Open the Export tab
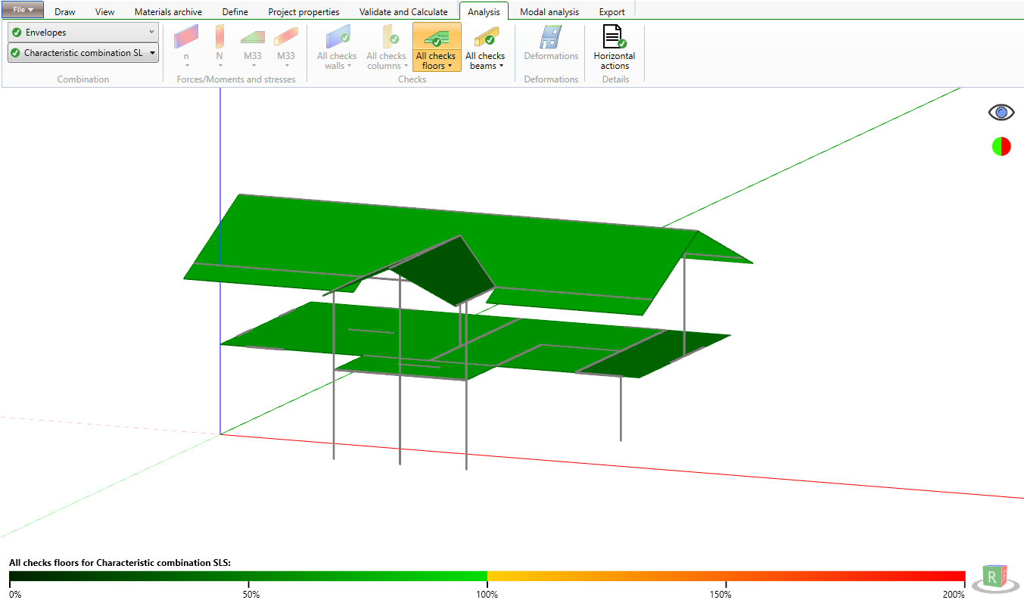The width and height of the screenshot is (1024, 603). 612,11
